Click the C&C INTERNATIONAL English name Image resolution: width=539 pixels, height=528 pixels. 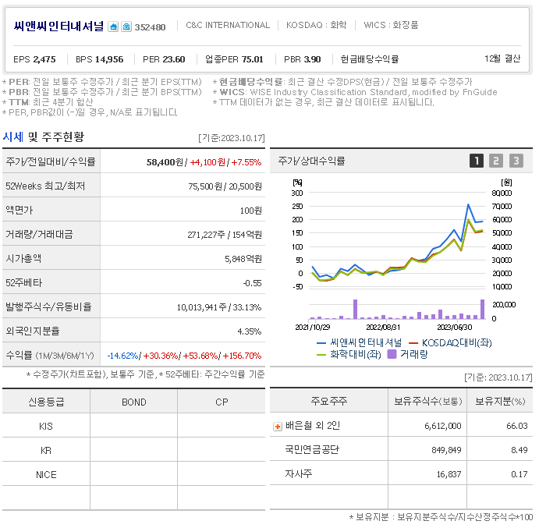coord(228,25)
